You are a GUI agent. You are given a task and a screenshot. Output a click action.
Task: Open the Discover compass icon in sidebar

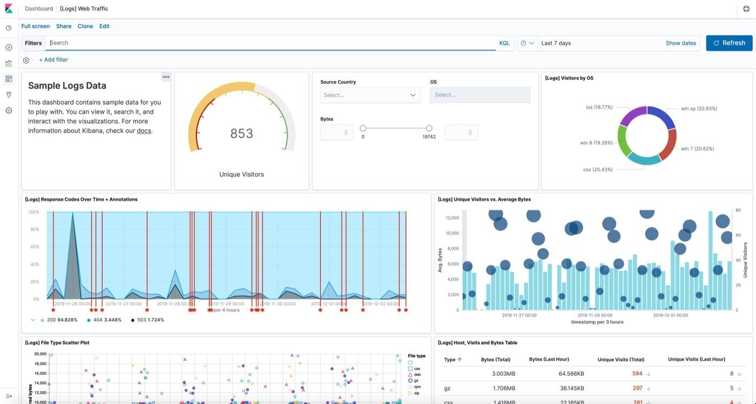pyautogui.click(x=8, y=47)
